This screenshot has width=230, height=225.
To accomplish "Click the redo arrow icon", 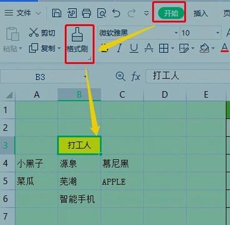I will tap(131, 14).
